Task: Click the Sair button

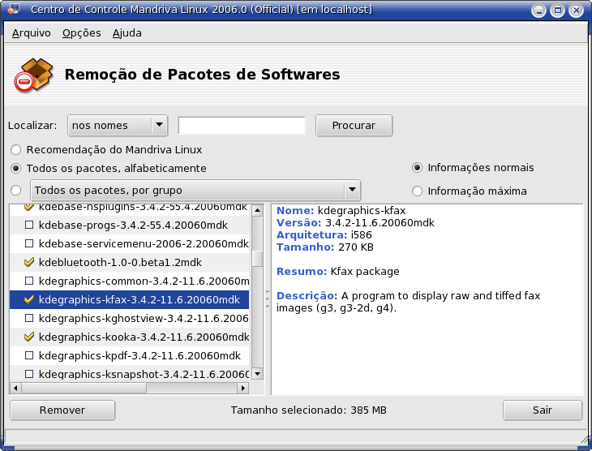Action: pos(543,410)
